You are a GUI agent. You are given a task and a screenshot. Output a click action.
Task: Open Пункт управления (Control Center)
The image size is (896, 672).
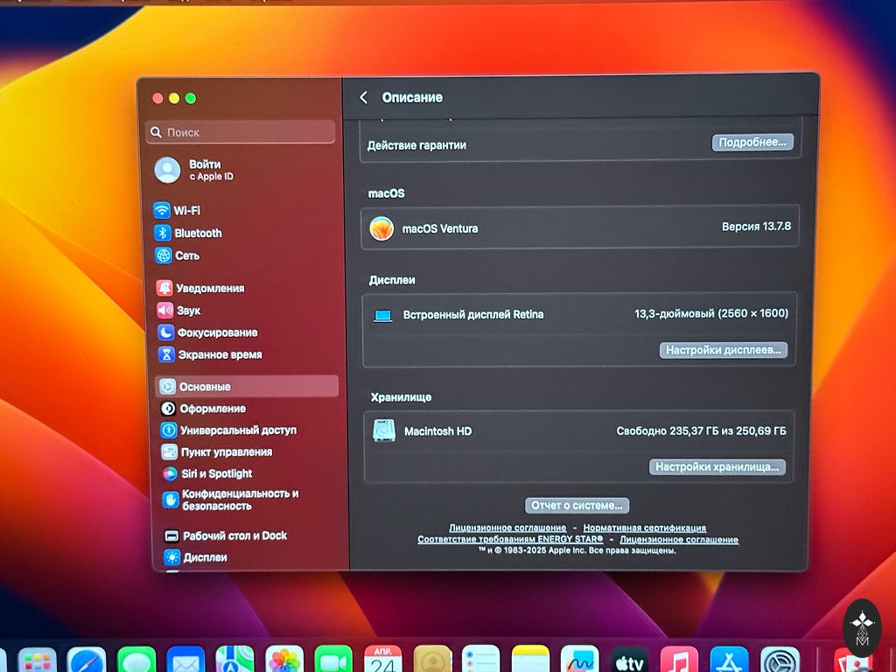[226, 452]
